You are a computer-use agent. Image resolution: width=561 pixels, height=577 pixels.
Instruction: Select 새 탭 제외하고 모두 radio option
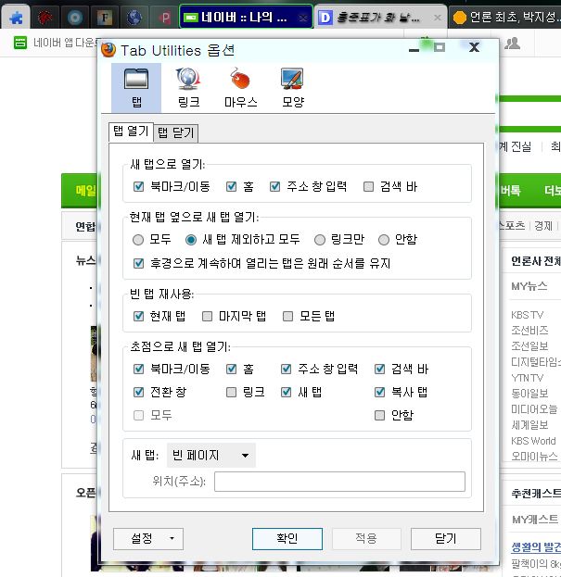pos(191,240)
